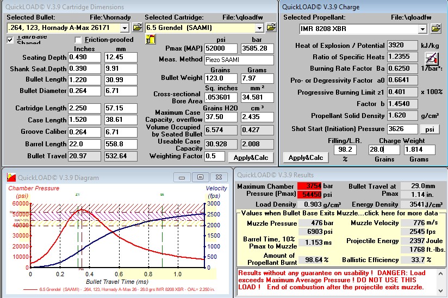Expand the Selected Bullet dropdown
This screenshot has width=448, height=298.
[x=125, y=28]
